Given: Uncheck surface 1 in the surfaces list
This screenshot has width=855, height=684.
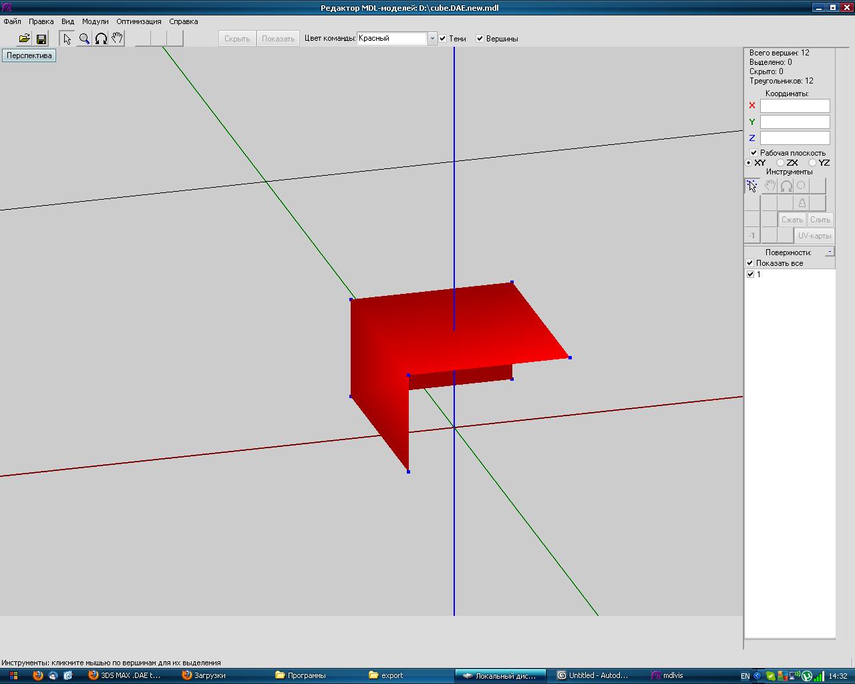Looking at the screenshot, I should tap(750, 275).
